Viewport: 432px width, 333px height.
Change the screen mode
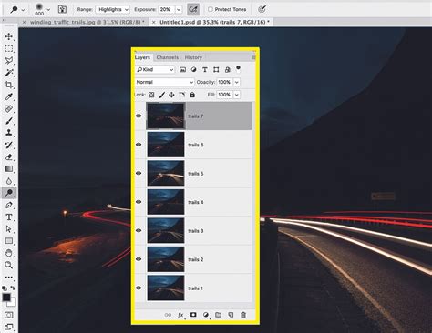(x=9, y=327)
